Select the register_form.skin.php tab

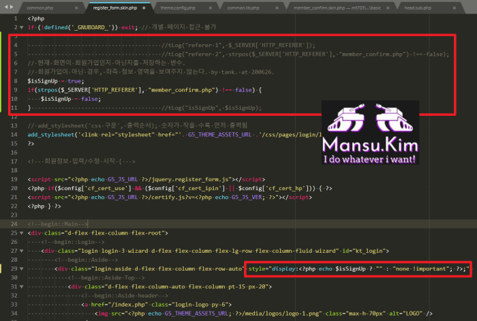115,8
